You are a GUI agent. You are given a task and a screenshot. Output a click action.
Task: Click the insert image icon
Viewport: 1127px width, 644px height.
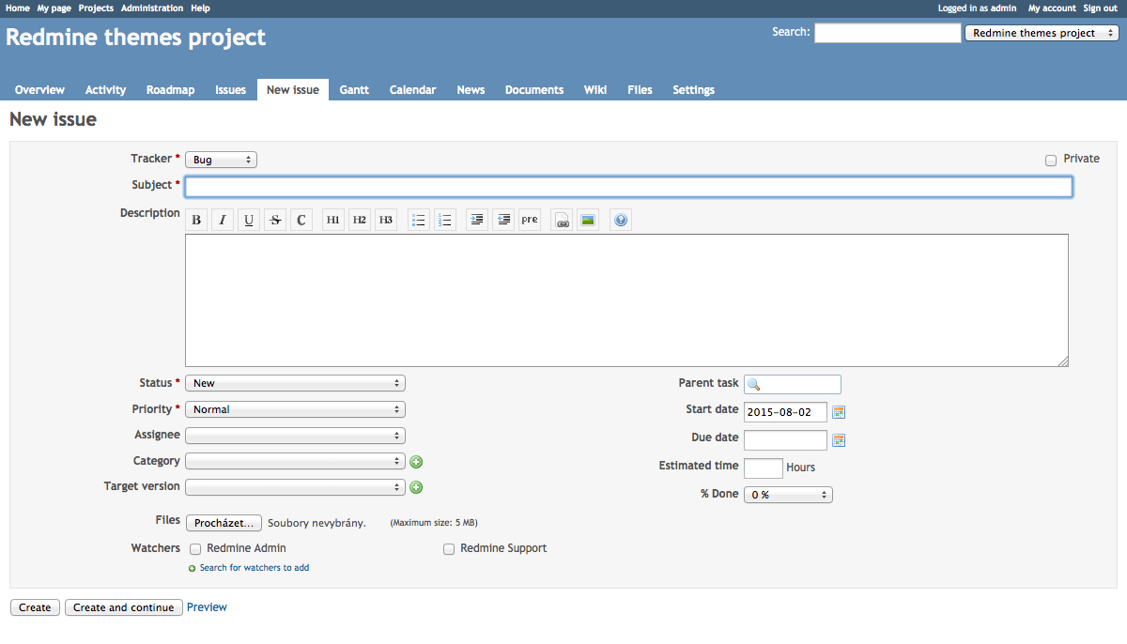[x=588, y=221]
